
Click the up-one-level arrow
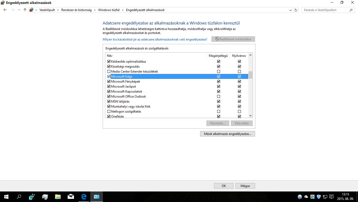(25, 10)
